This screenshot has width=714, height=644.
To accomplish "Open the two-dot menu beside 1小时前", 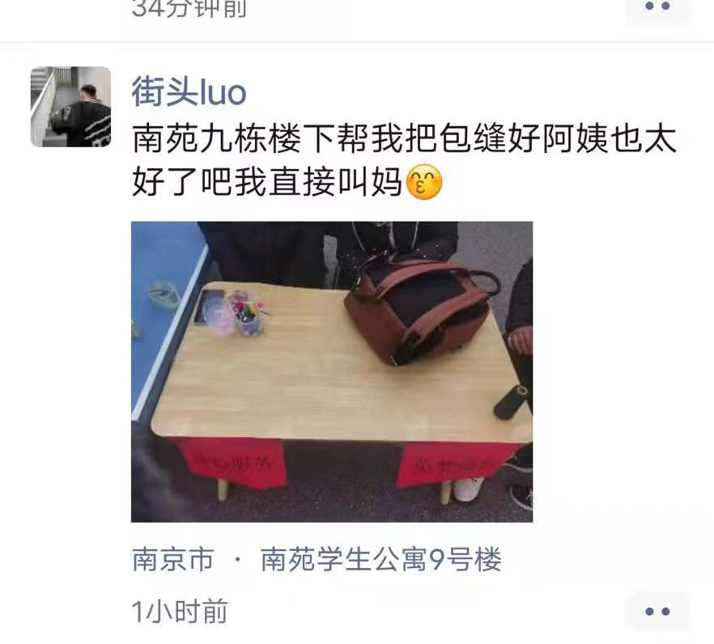I will (657, 611).
